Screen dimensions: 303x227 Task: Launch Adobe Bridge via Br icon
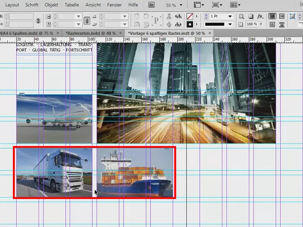151,5
